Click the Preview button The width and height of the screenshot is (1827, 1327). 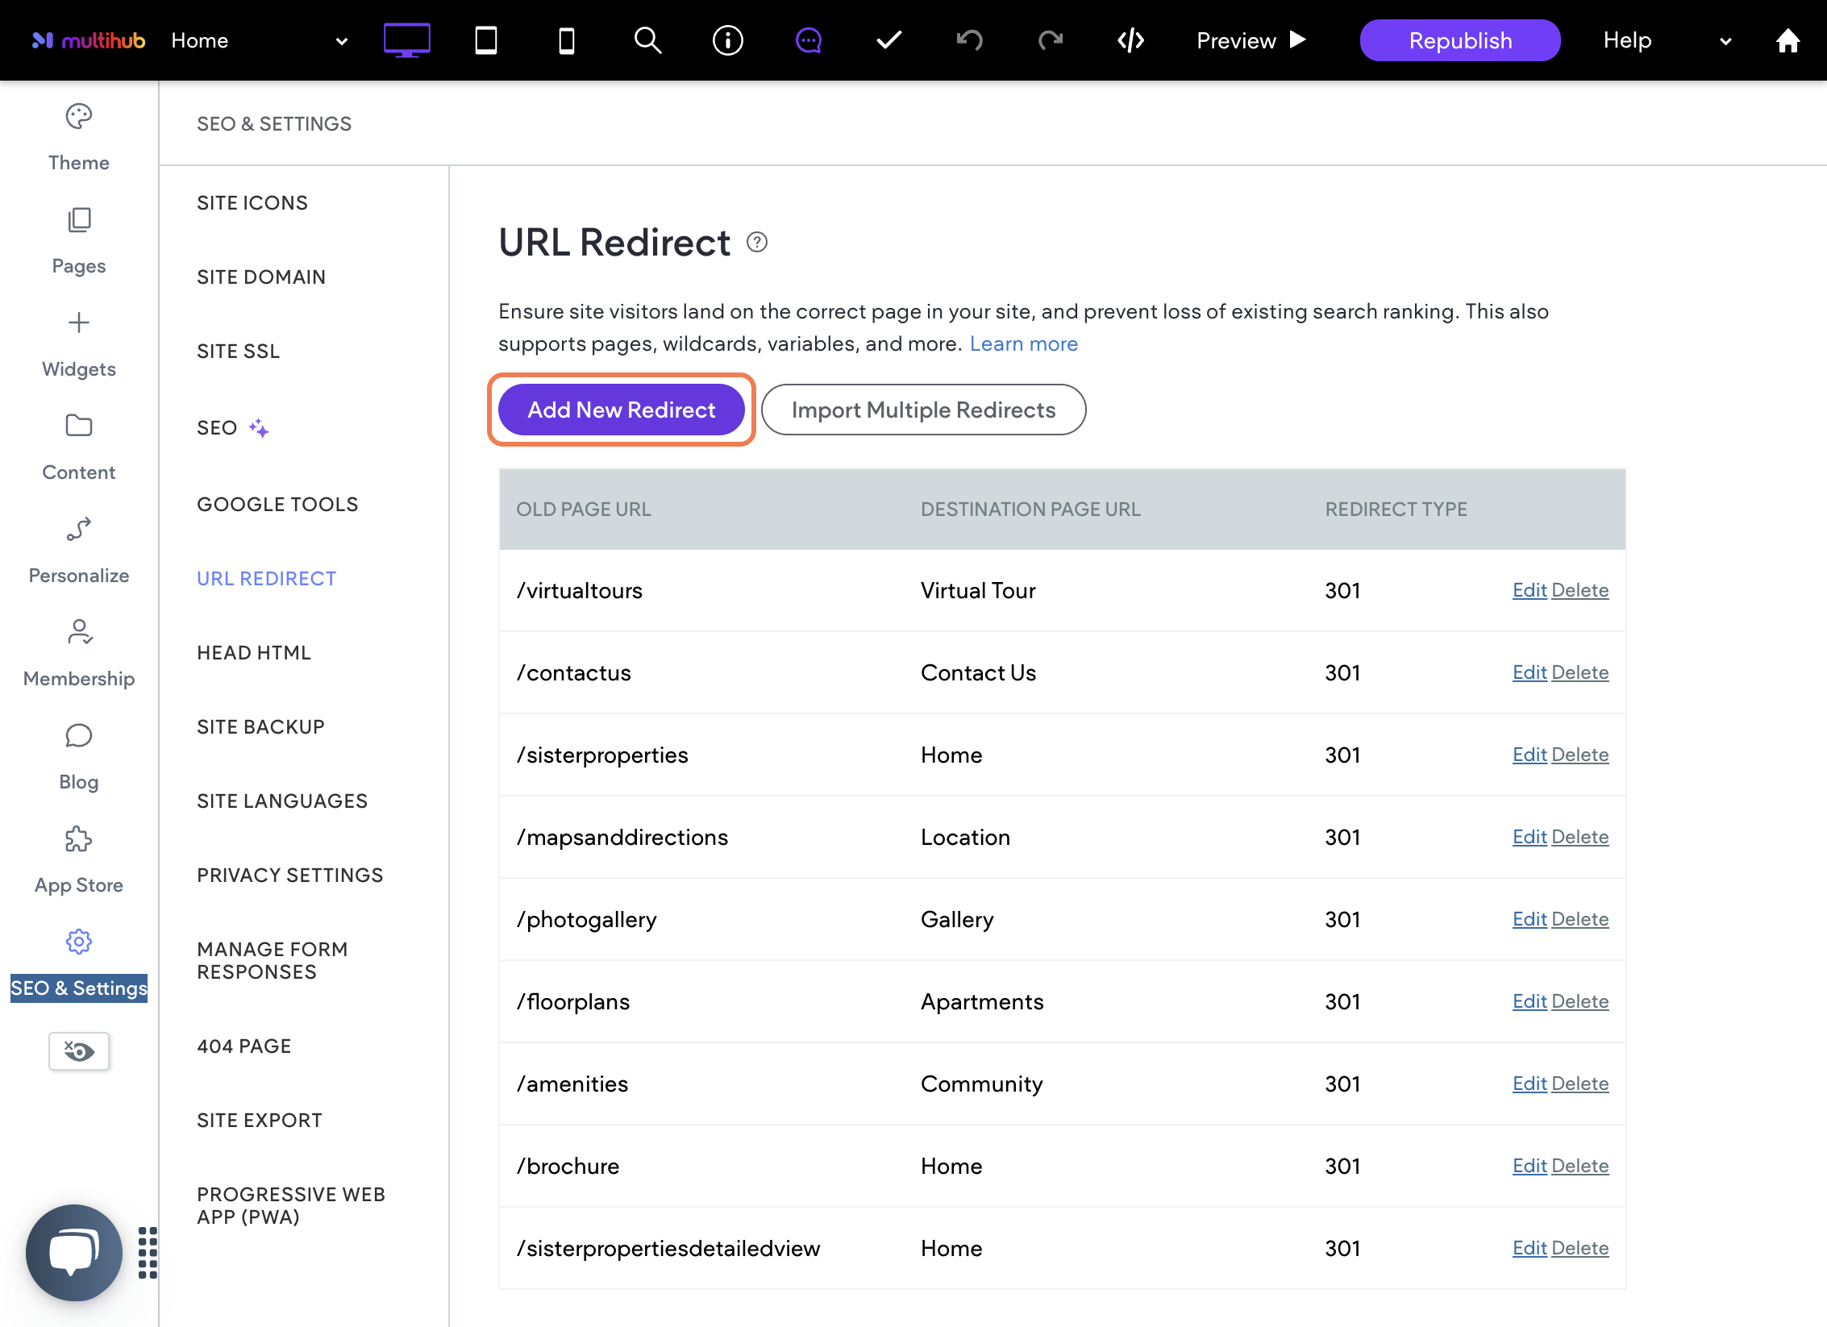click(x=1251, y=40)
